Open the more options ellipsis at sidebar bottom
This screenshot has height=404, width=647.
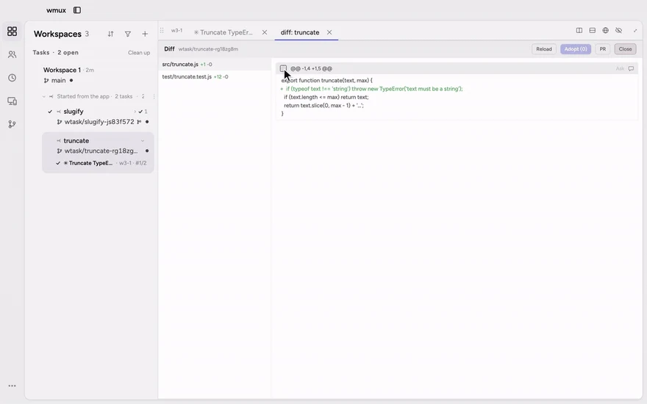(x=12, y=386)
